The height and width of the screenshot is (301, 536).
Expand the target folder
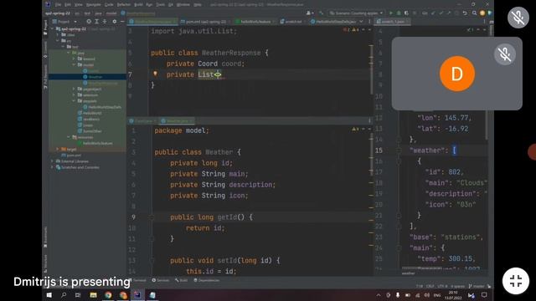pyautogui.click(x=58, y=149)
